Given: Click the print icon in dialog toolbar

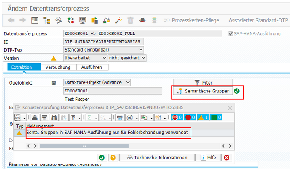Looking at the screenshot, I should 120,117.
